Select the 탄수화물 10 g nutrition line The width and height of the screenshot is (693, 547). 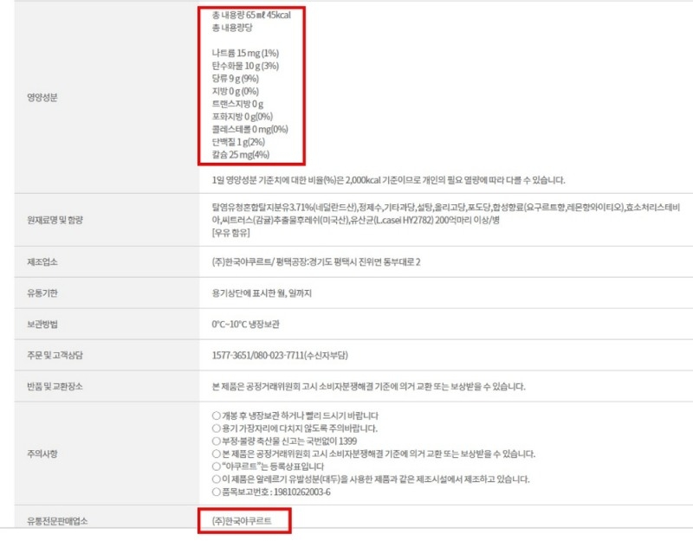tap(245, 66)
